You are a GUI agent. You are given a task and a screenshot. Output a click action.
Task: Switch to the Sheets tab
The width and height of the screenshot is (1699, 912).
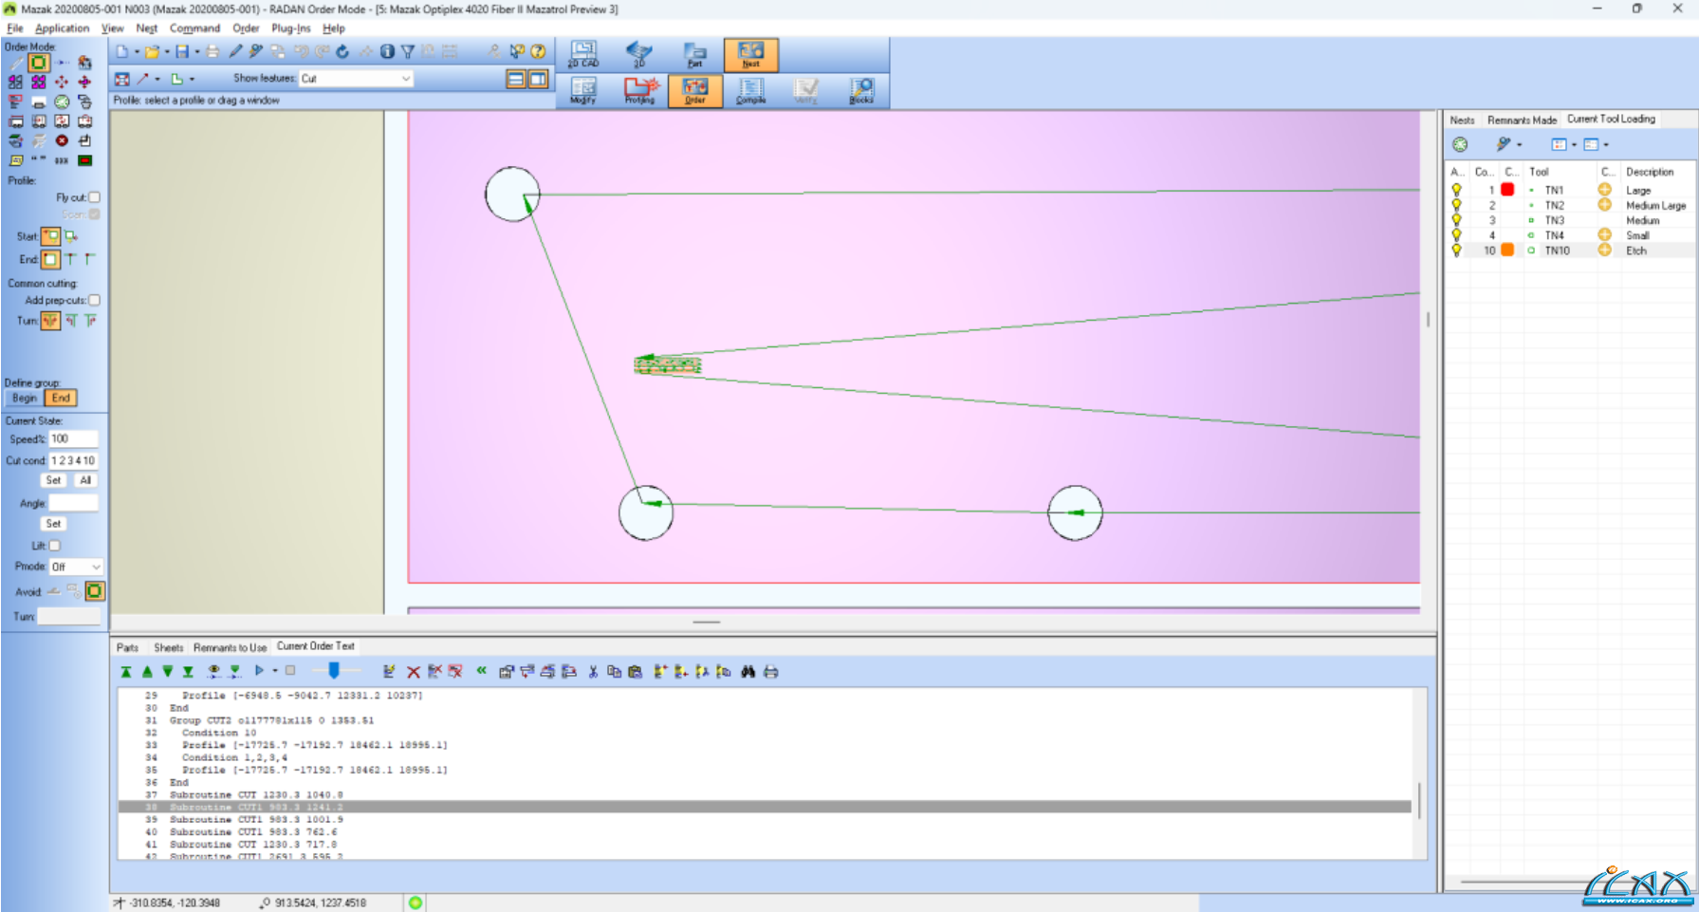point(169,647)
